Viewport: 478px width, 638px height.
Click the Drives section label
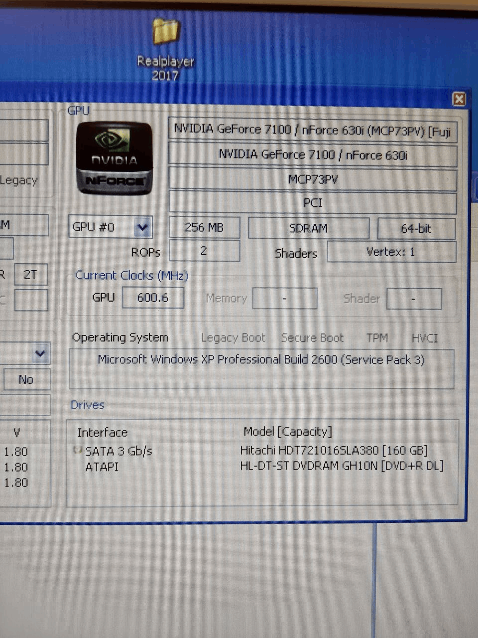tap(87, 405)
